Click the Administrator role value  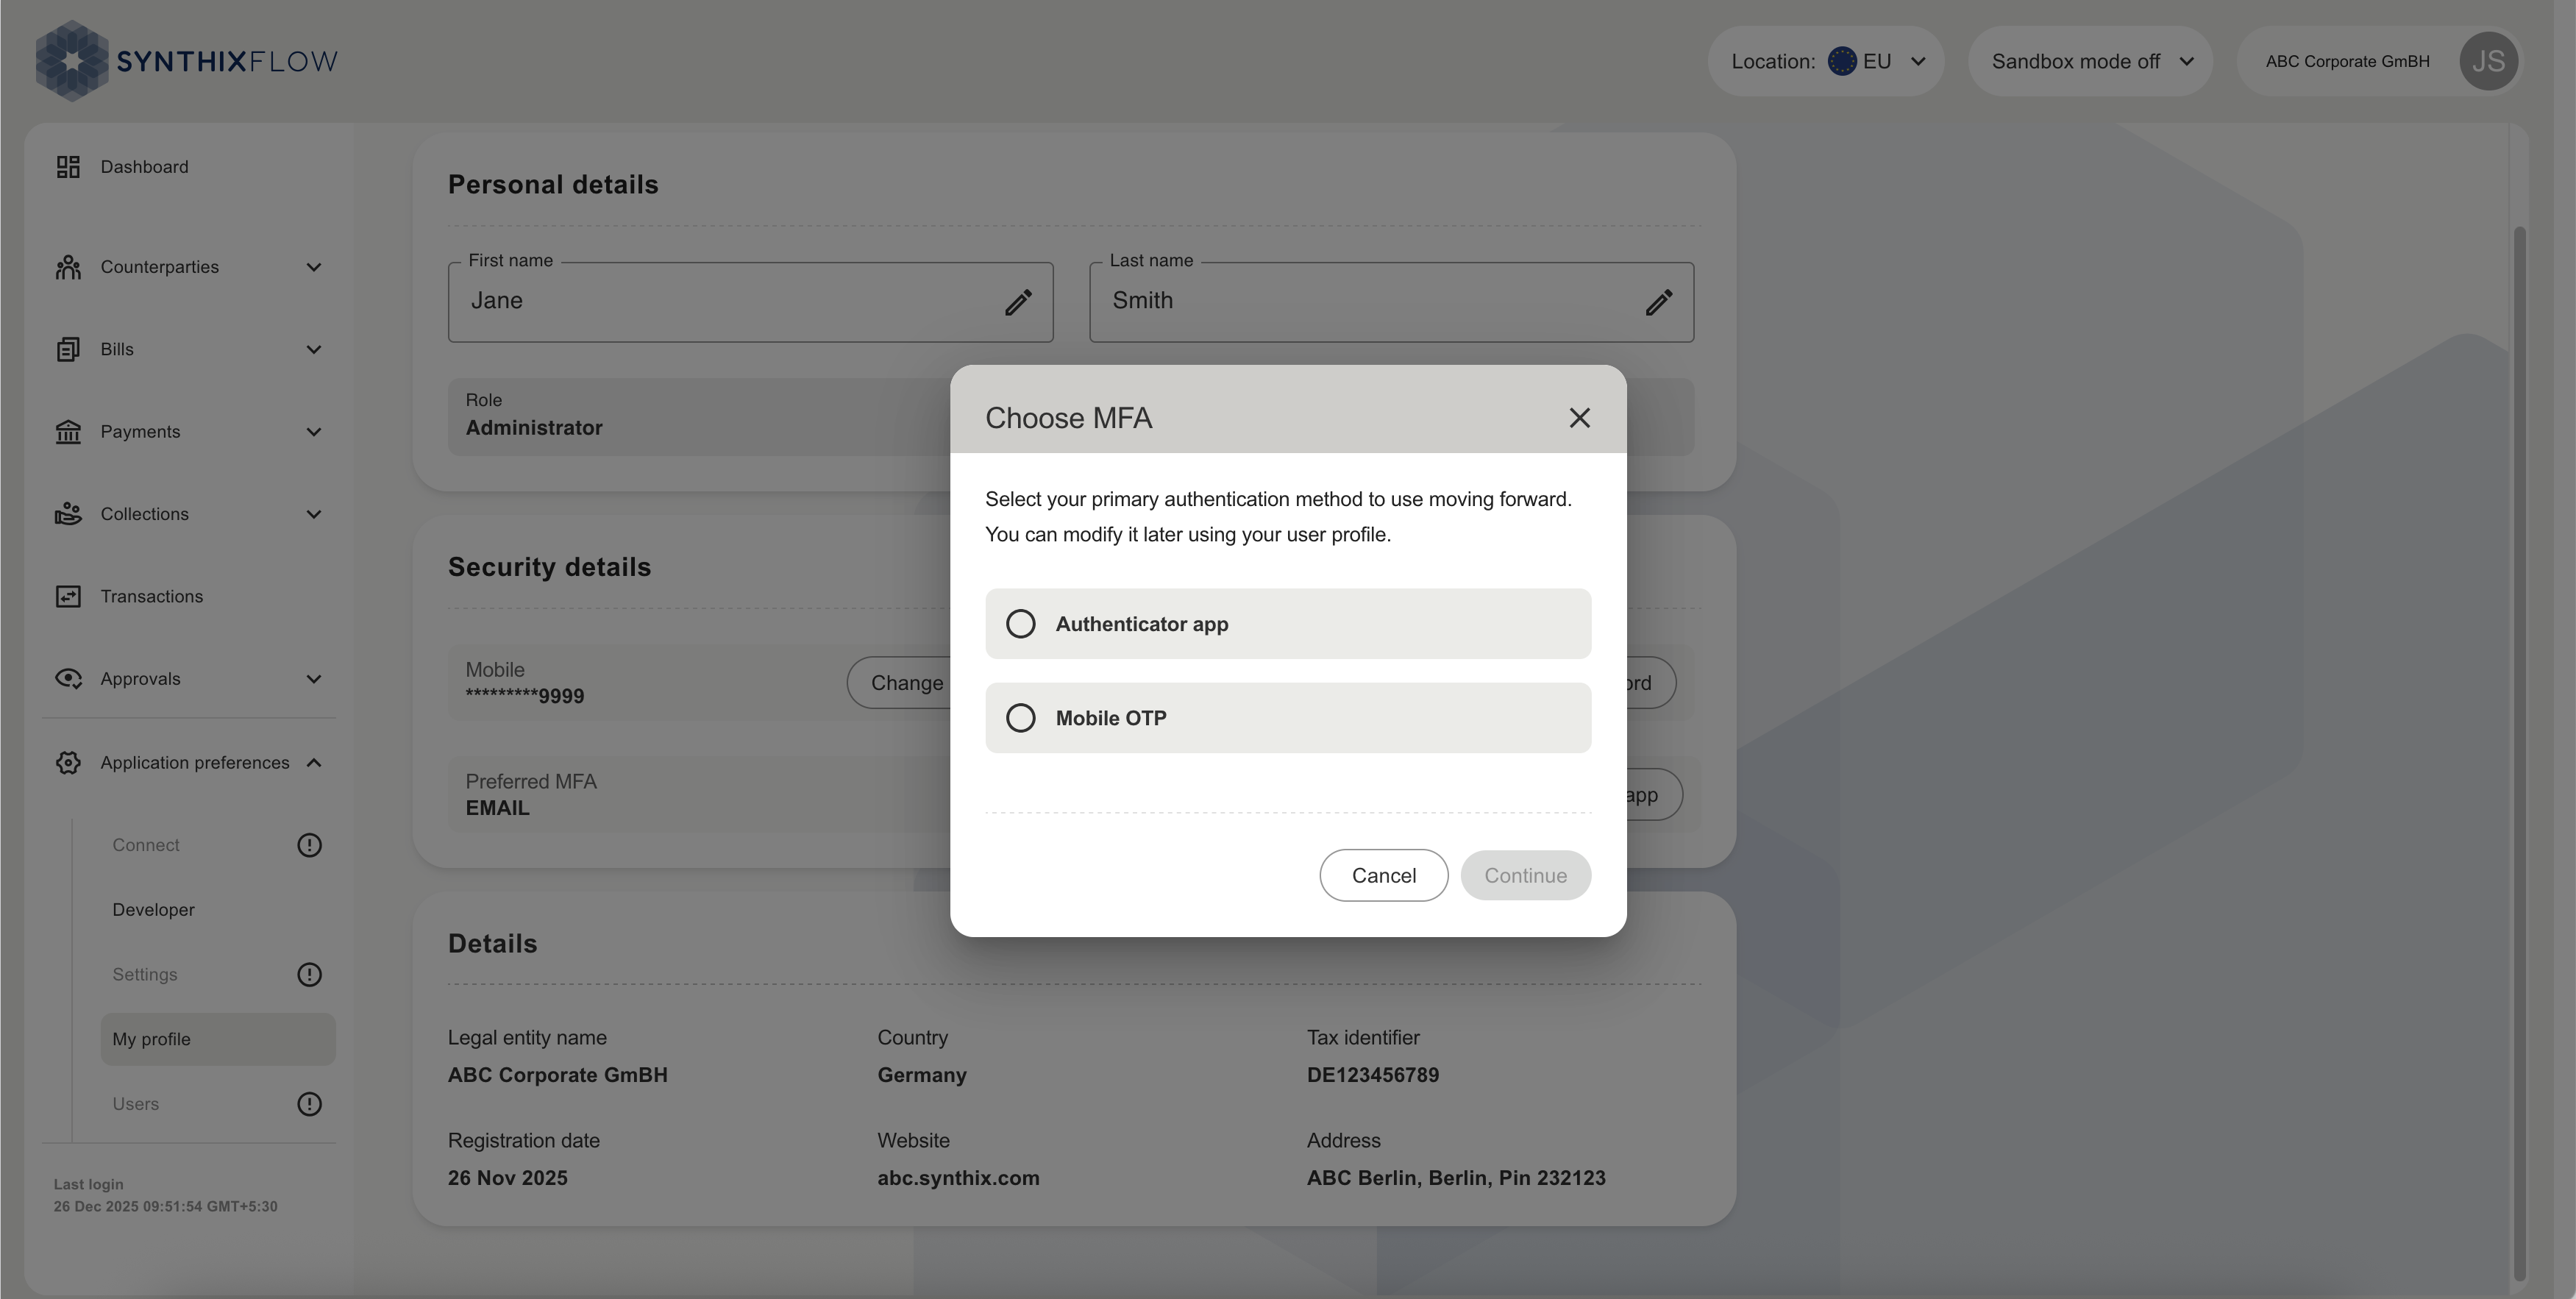tap(533, 428)
